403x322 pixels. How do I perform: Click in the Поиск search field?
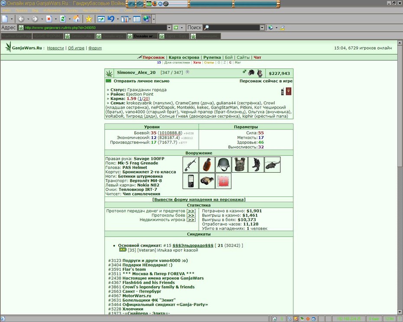coord(234,27)
